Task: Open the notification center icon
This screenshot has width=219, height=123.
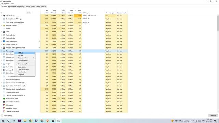Action: pyautogui.click(x=215, y=121)
